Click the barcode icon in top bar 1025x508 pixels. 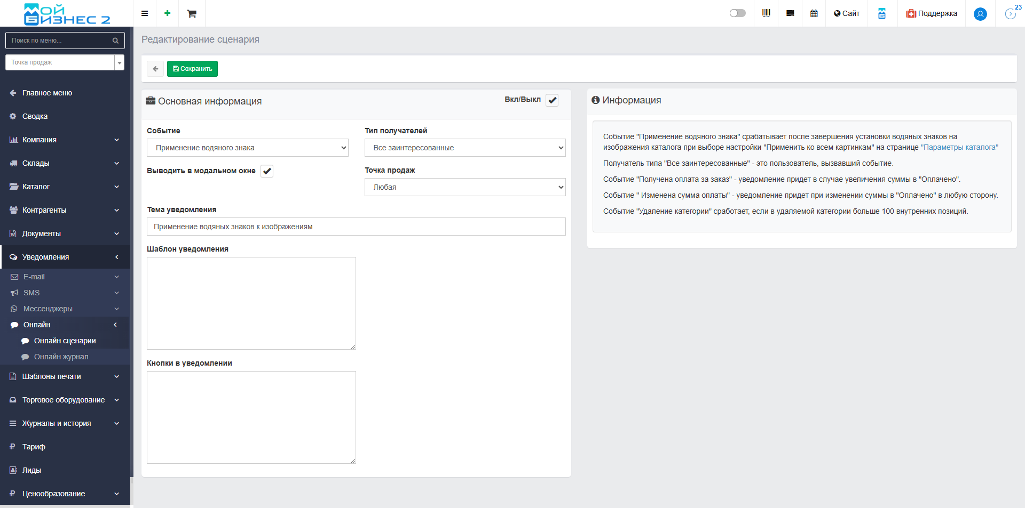point(766,13)
